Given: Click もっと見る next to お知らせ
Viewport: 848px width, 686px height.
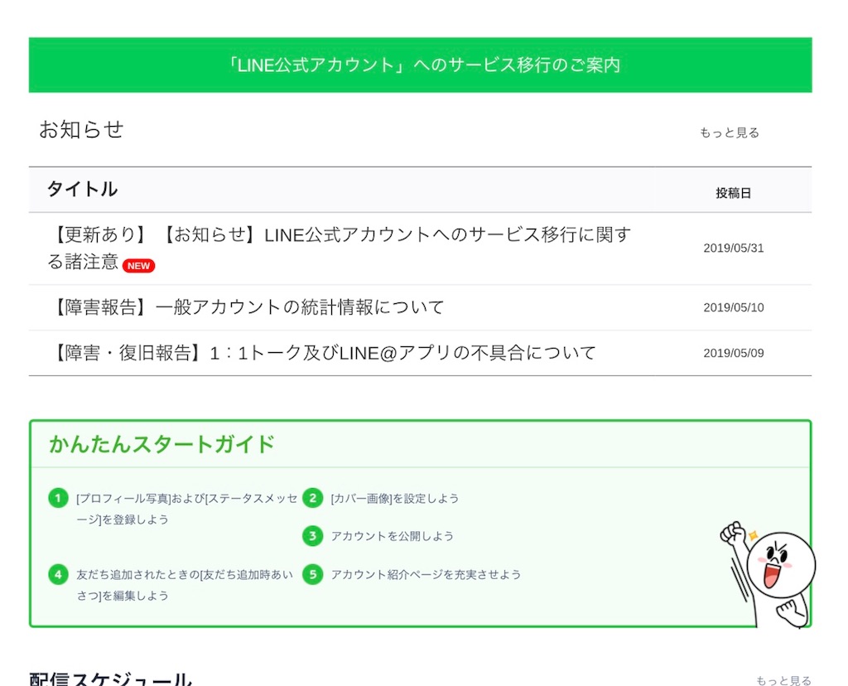Looking at the screenshot, I should (x=730, y=132).
